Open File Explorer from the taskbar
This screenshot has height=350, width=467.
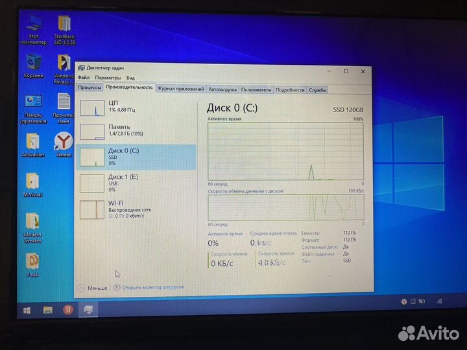(47, 310)
